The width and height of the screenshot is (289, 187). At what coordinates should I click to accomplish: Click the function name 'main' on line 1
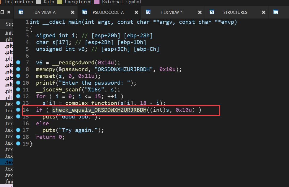pos(75,22)
